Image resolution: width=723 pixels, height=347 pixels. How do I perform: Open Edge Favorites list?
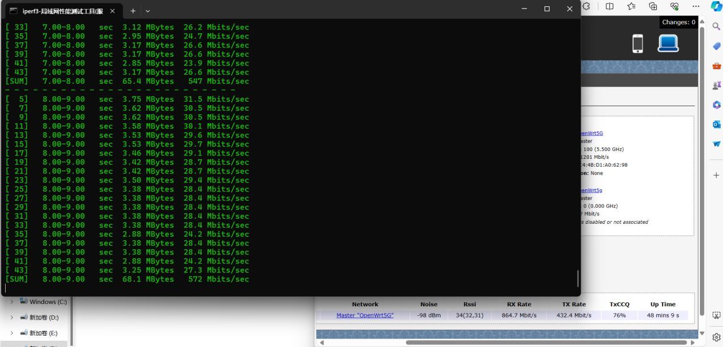631,6
